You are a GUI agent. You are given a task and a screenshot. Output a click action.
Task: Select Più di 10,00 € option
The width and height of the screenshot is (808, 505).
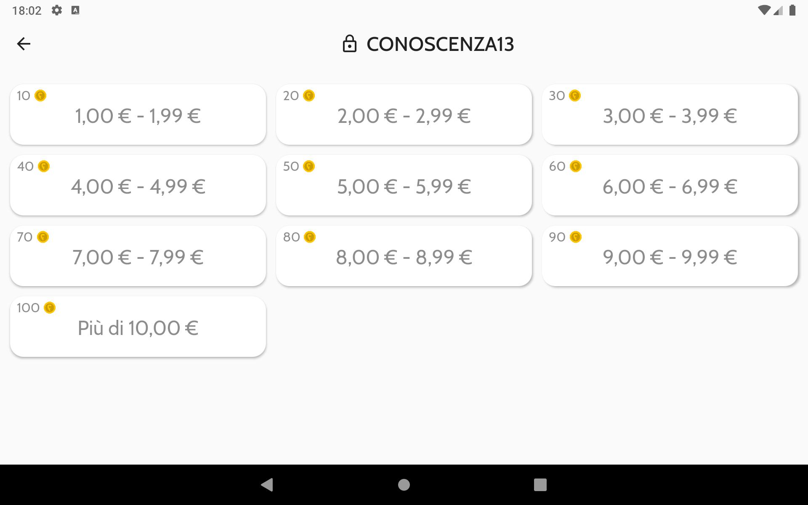pyautogui.click(x=138, y=327)
